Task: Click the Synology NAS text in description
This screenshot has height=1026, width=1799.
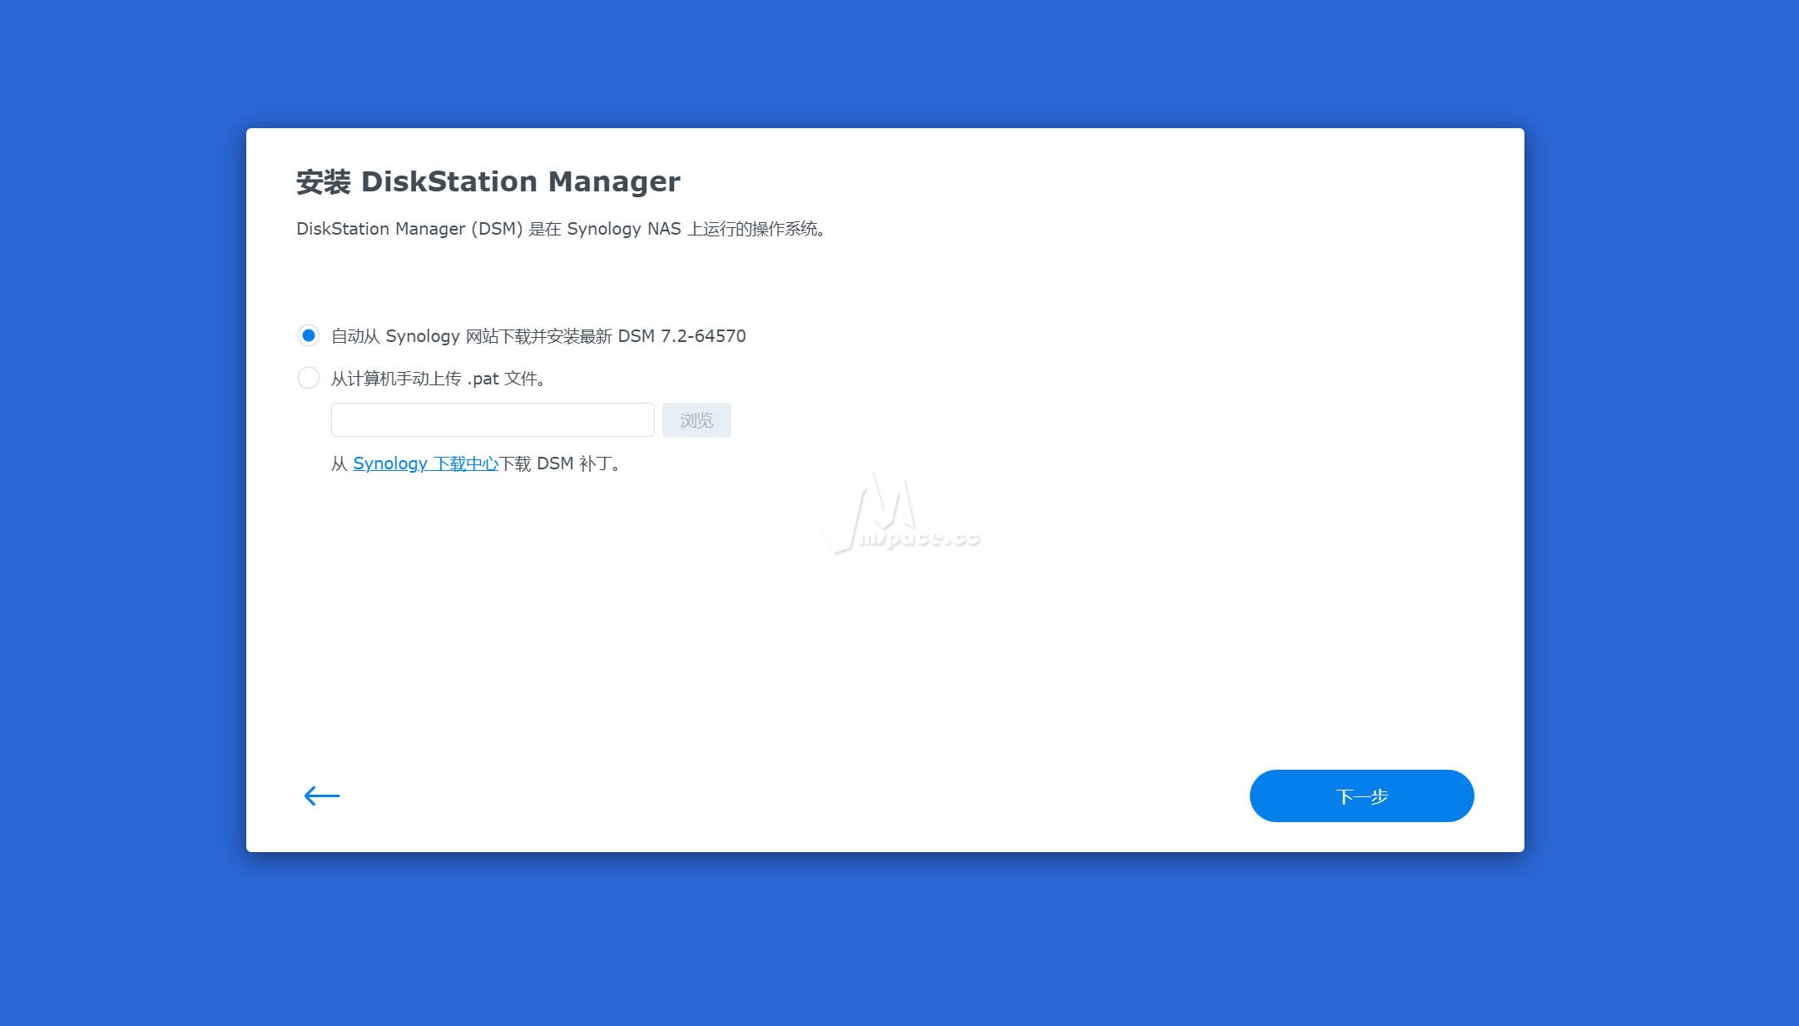Action: tap(623, 229)
